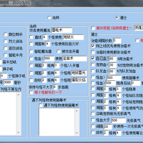The width and height of the screenshot is (143, 143).
Task: Enable 间隔 秒使用一次无极真气 checkbox
Action: click(93, 126)
